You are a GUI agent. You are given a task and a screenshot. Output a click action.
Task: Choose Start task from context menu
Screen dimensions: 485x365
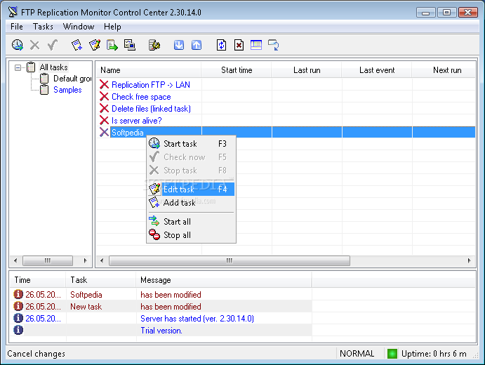191,144
